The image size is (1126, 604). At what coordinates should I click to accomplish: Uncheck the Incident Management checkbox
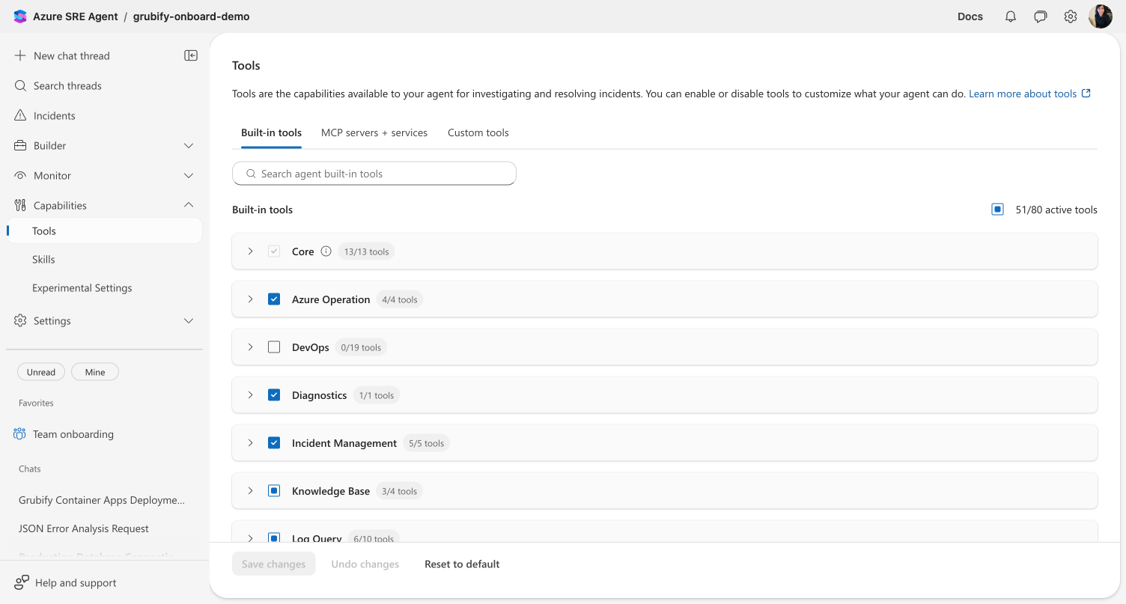pyautogui.click(x=274, y=443)
